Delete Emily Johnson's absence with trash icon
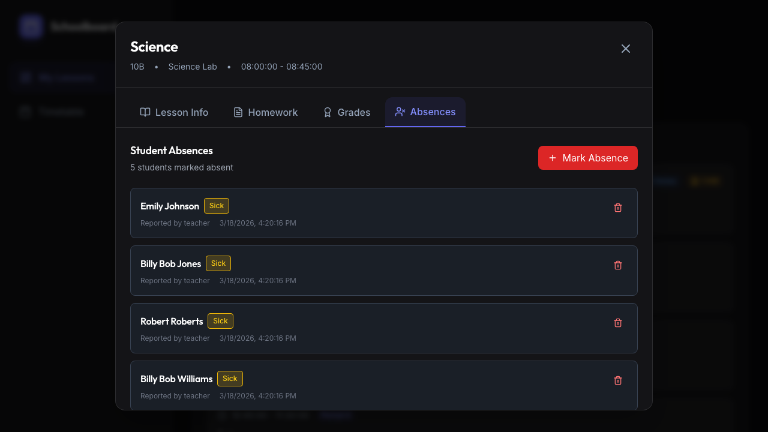768x432 pixels. 618,208
